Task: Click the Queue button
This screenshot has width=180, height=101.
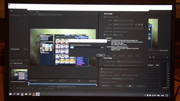Action: coord(119,86)
